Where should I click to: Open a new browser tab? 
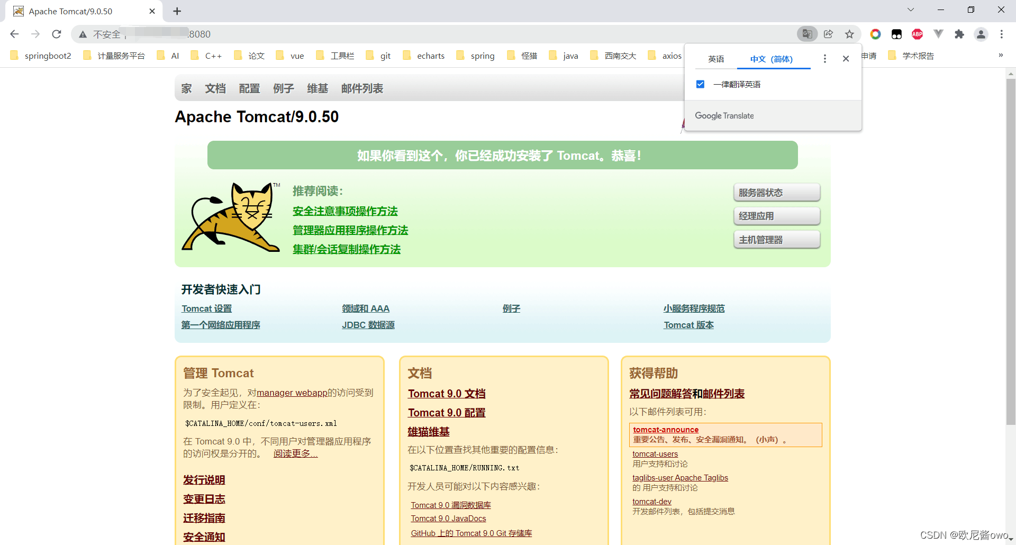177,11
